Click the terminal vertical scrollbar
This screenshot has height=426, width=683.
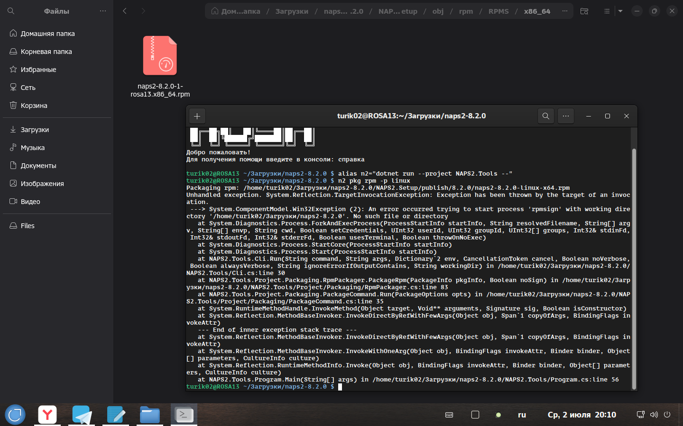634,269
